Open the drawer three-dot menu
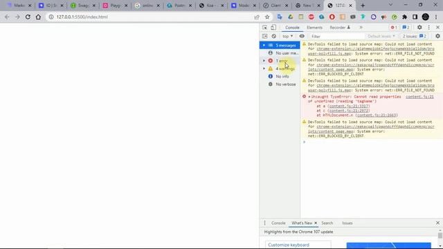This screenshot has height=249, width=443. click(264, 223)
